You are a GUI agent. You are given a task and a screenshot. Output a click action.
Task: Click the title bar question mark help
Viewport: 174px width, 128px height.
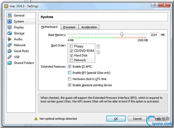pyautogui.click(x=155, y=5)
